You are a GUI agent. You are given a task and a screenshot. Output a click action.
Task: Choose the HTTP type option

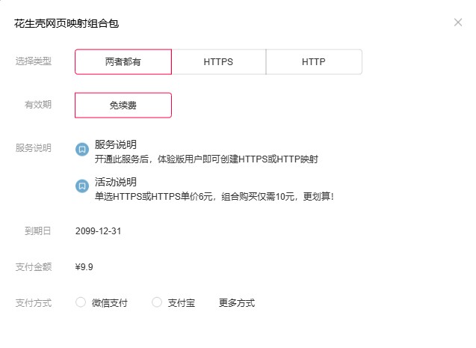pos(314,61)
